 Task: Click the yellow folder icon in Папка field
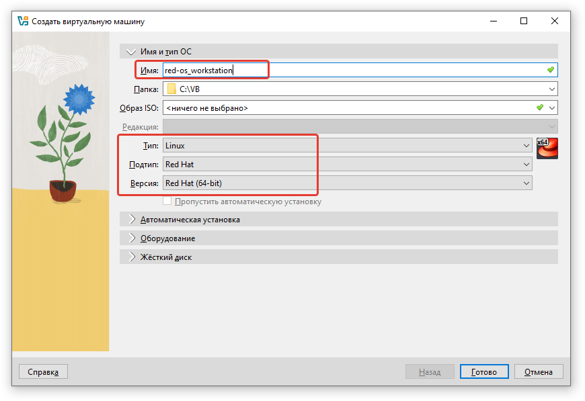point(171,89)
